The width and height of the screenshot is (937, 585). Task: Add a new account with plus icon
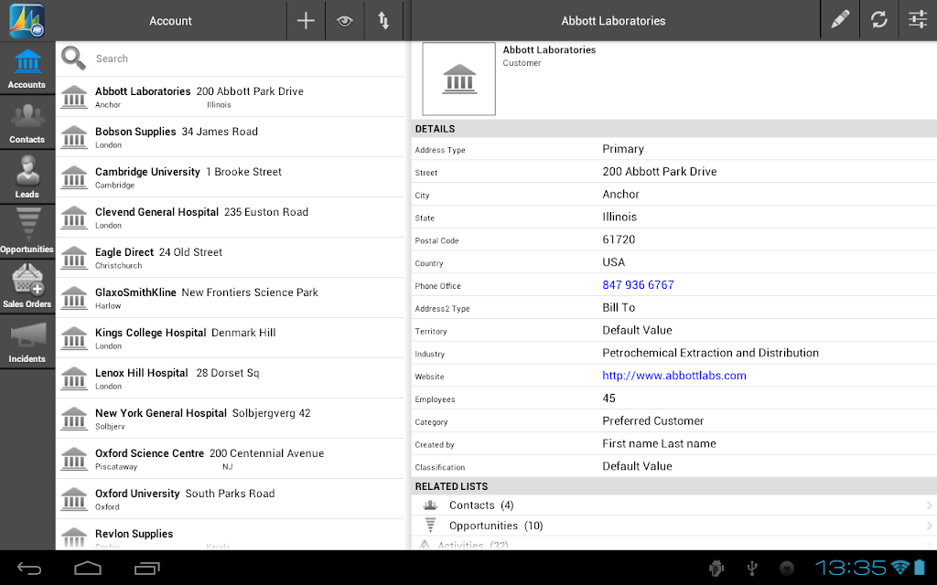(x=306, y=21)
